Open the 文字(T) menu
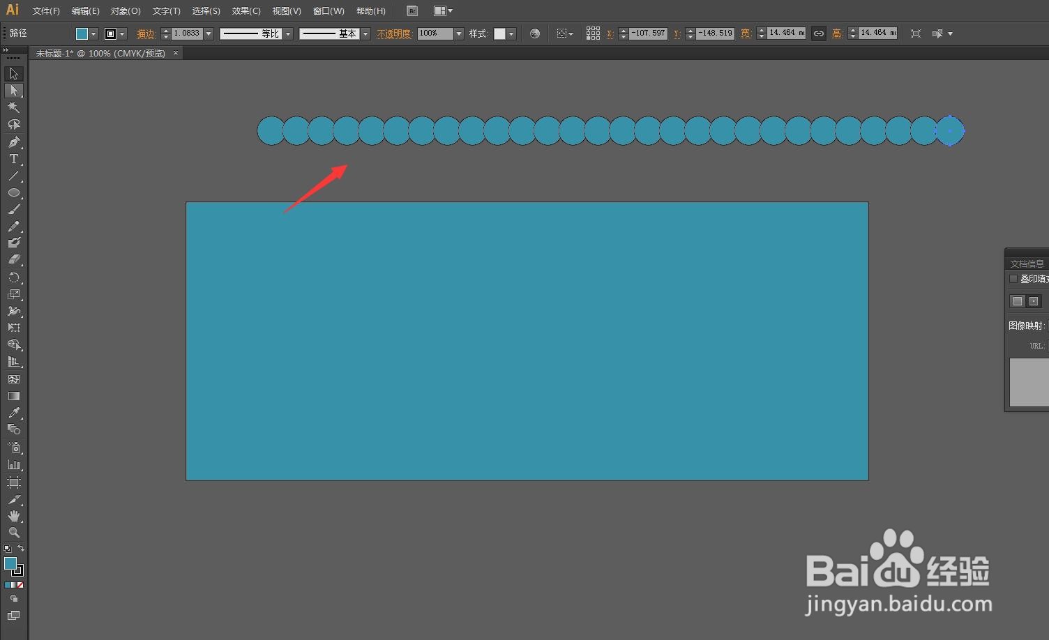 166,11
